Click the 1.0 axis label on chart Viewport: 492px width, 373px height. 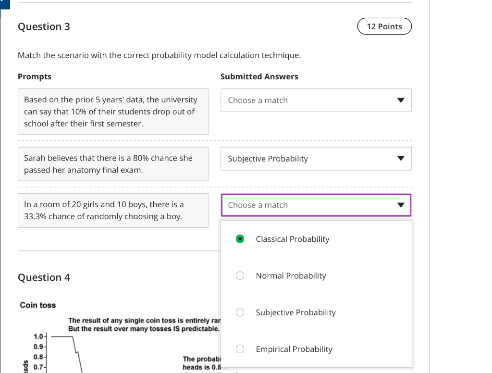tap(38, 336)
